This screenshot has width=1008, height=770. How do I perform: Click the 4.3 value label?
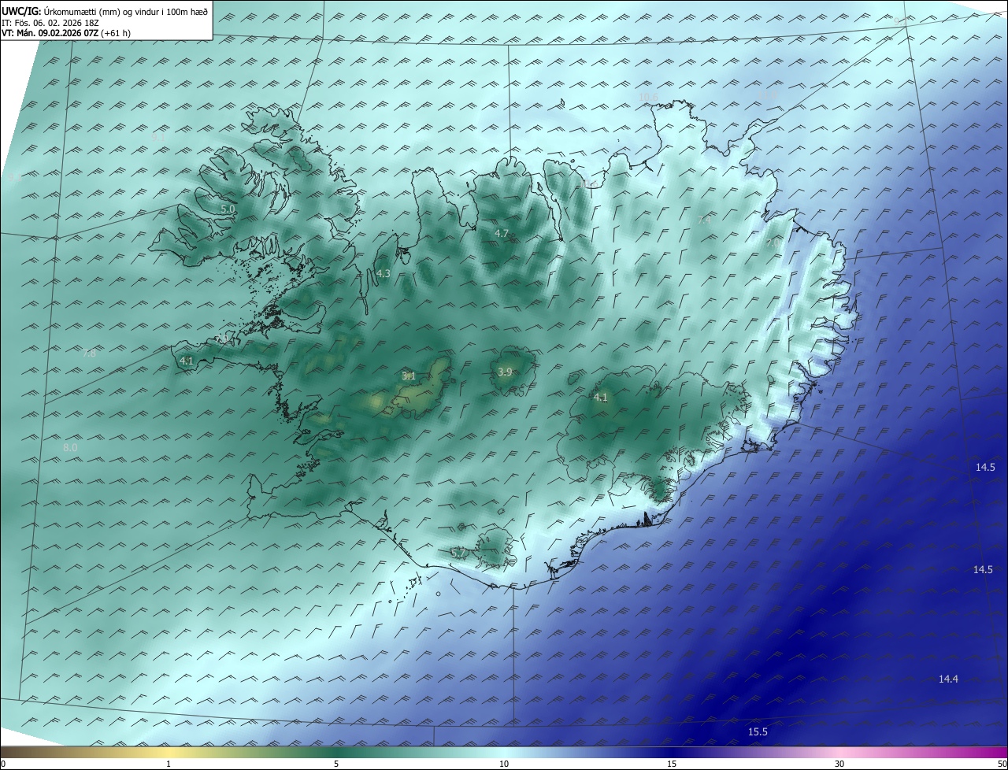pyautogui.click(x=384, y=273)
